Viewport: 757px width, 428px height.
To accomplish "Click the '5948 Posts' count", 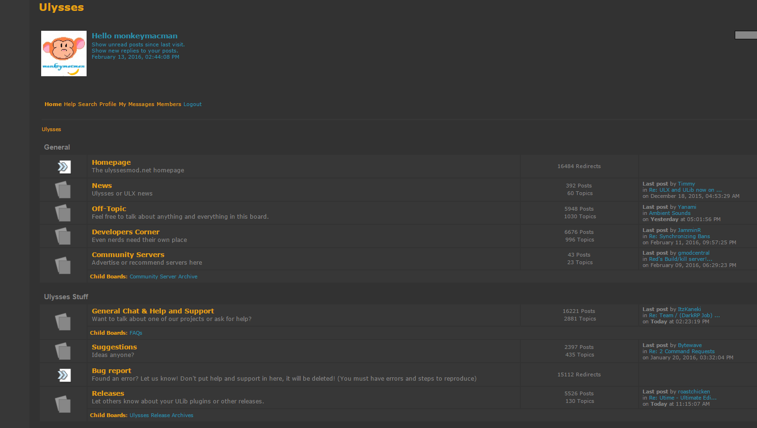I will pyautogui.click(x=579, y=209).
